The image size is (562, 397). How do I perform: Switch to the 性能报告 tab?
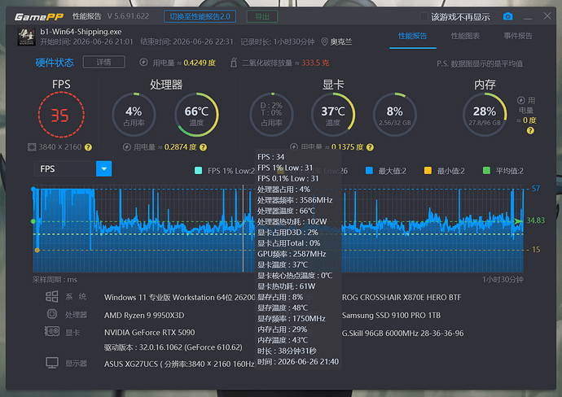pyautogui.click(x=412, y=36)
